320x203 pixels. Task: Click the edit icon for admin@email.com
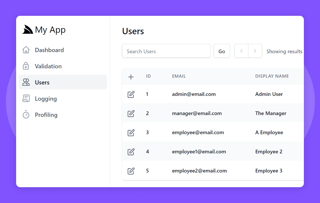(131, 94)
